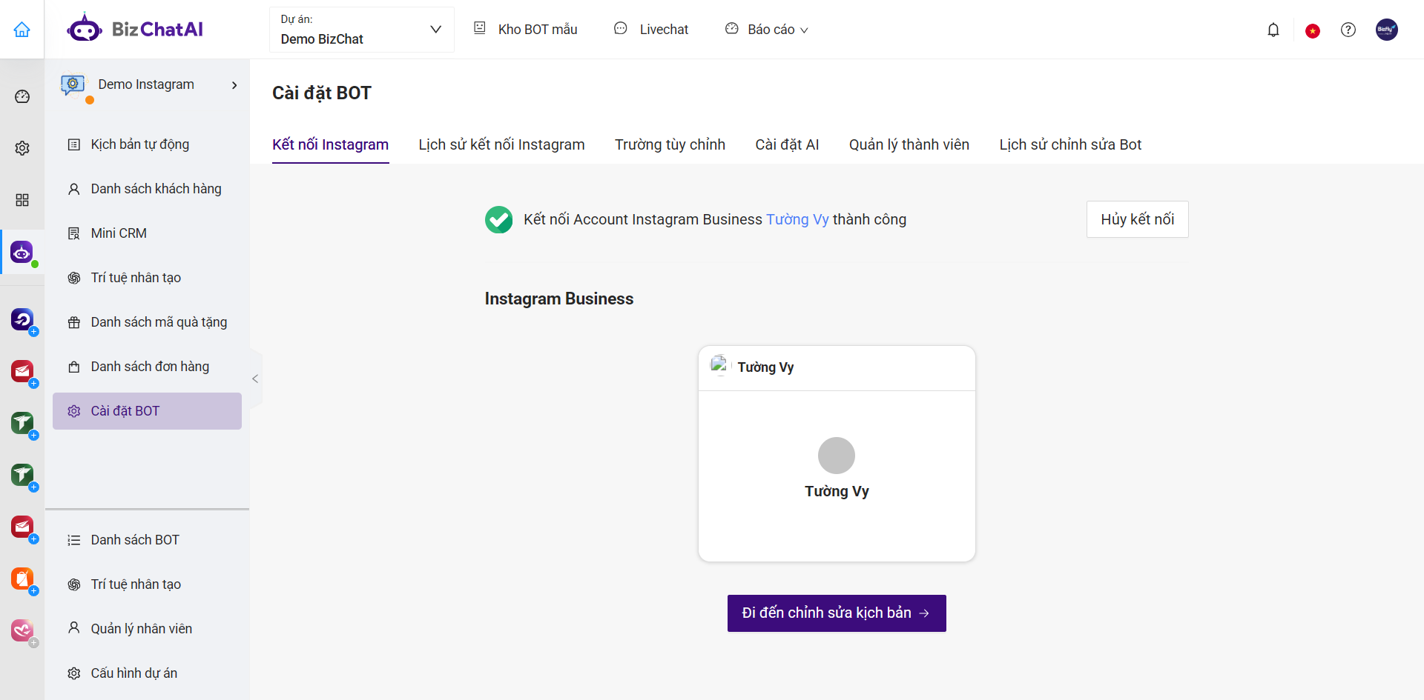Open the Dự án Demo BizChat dropdown
The width and height of the screenshot is (1424, 700).
[x=362, y=30]
